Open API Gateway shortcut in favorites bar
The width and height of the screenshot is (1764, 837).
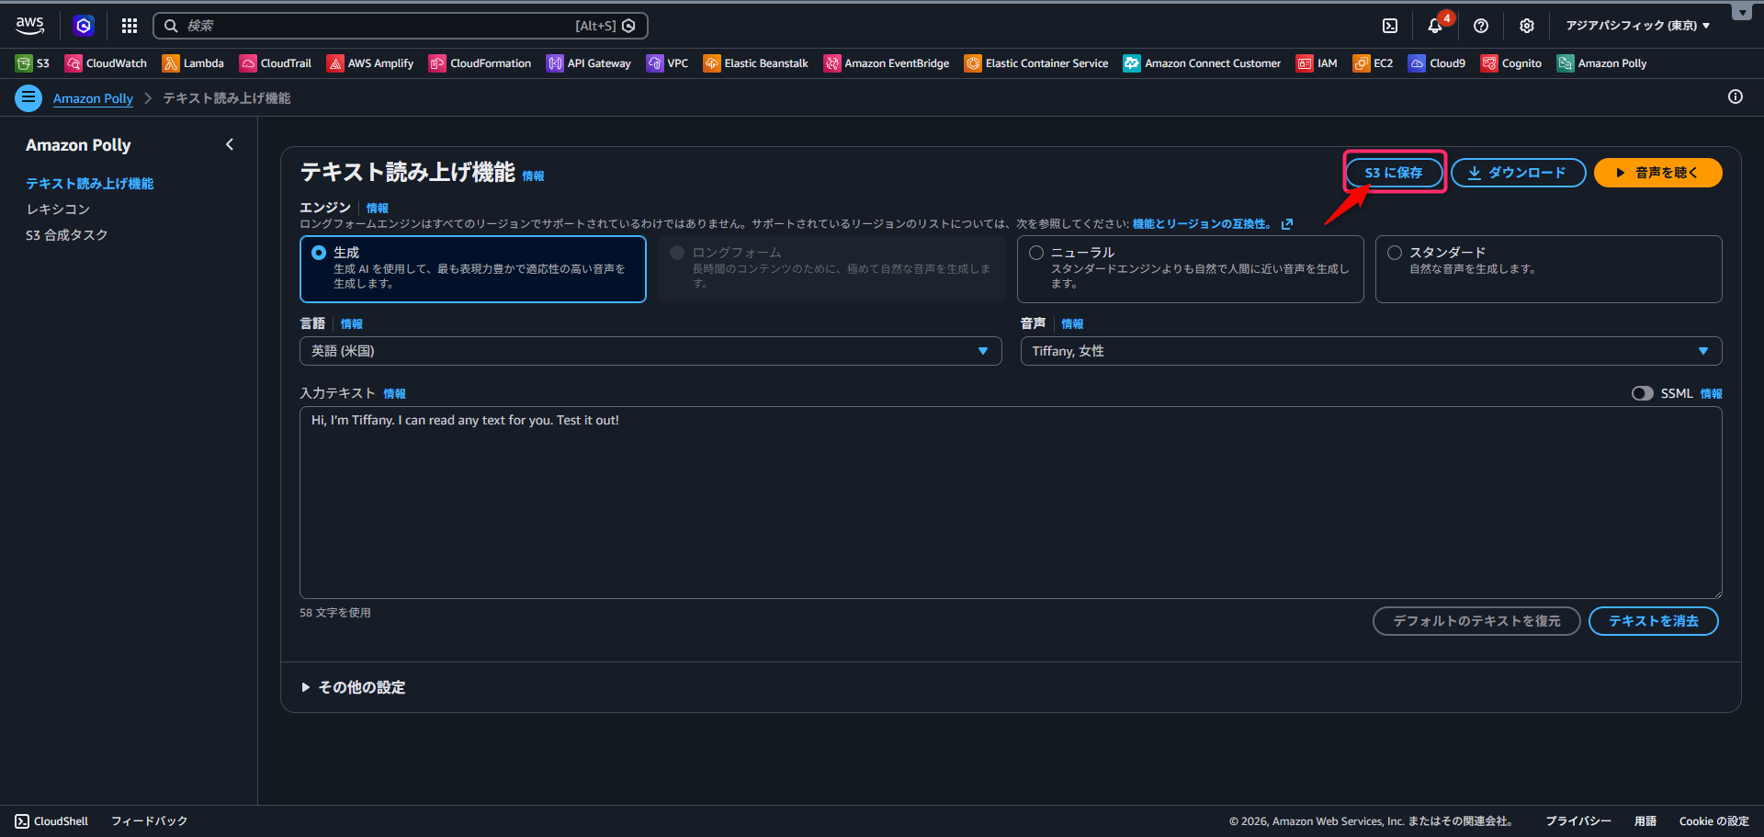(x=589, y=63)
